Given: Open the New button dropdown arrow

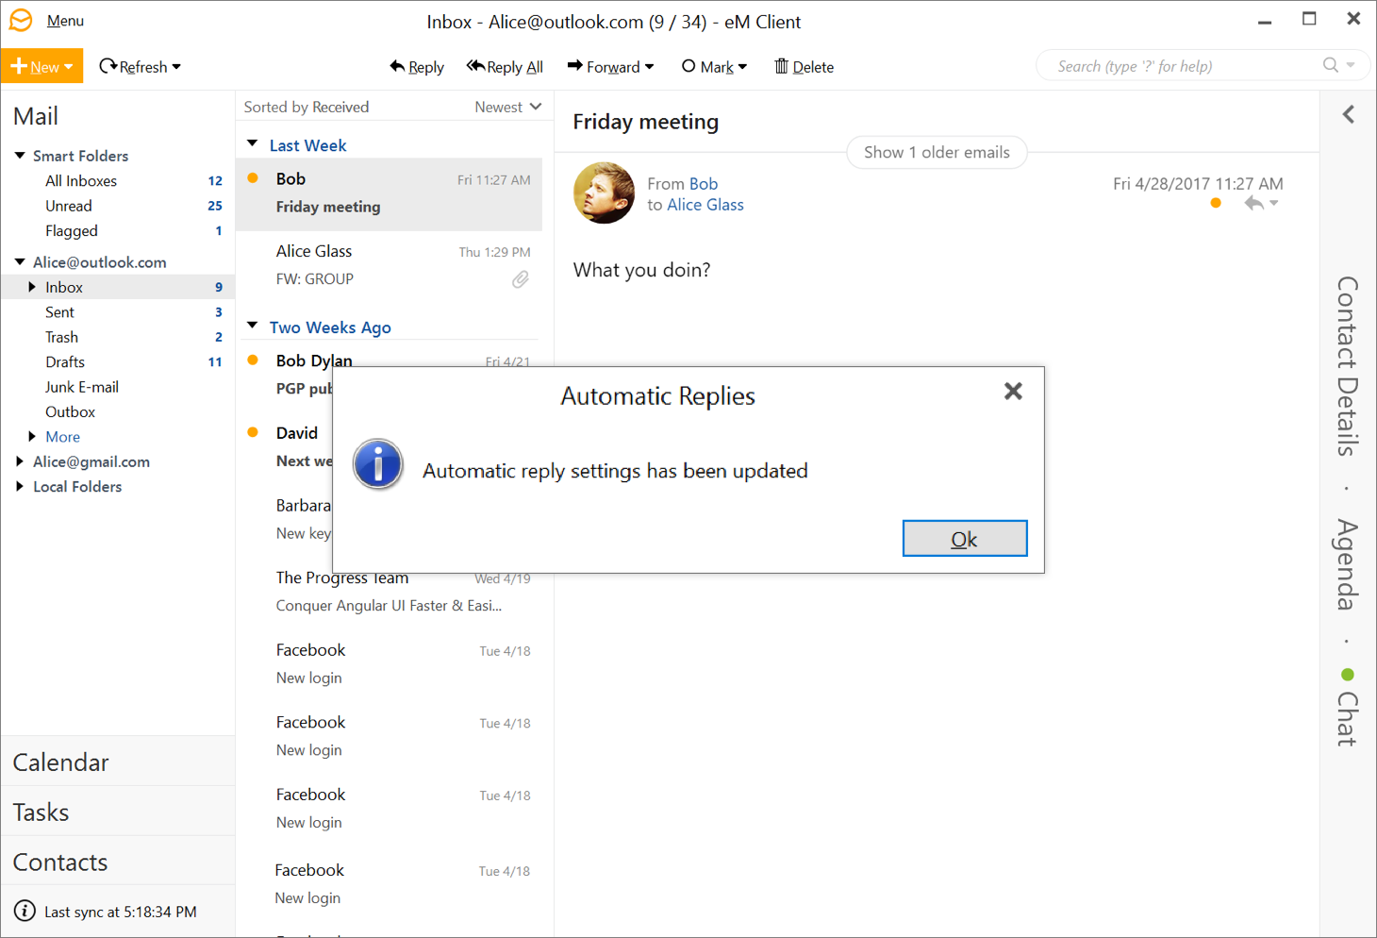Looking at the screenshot, I should click(69, 67).
